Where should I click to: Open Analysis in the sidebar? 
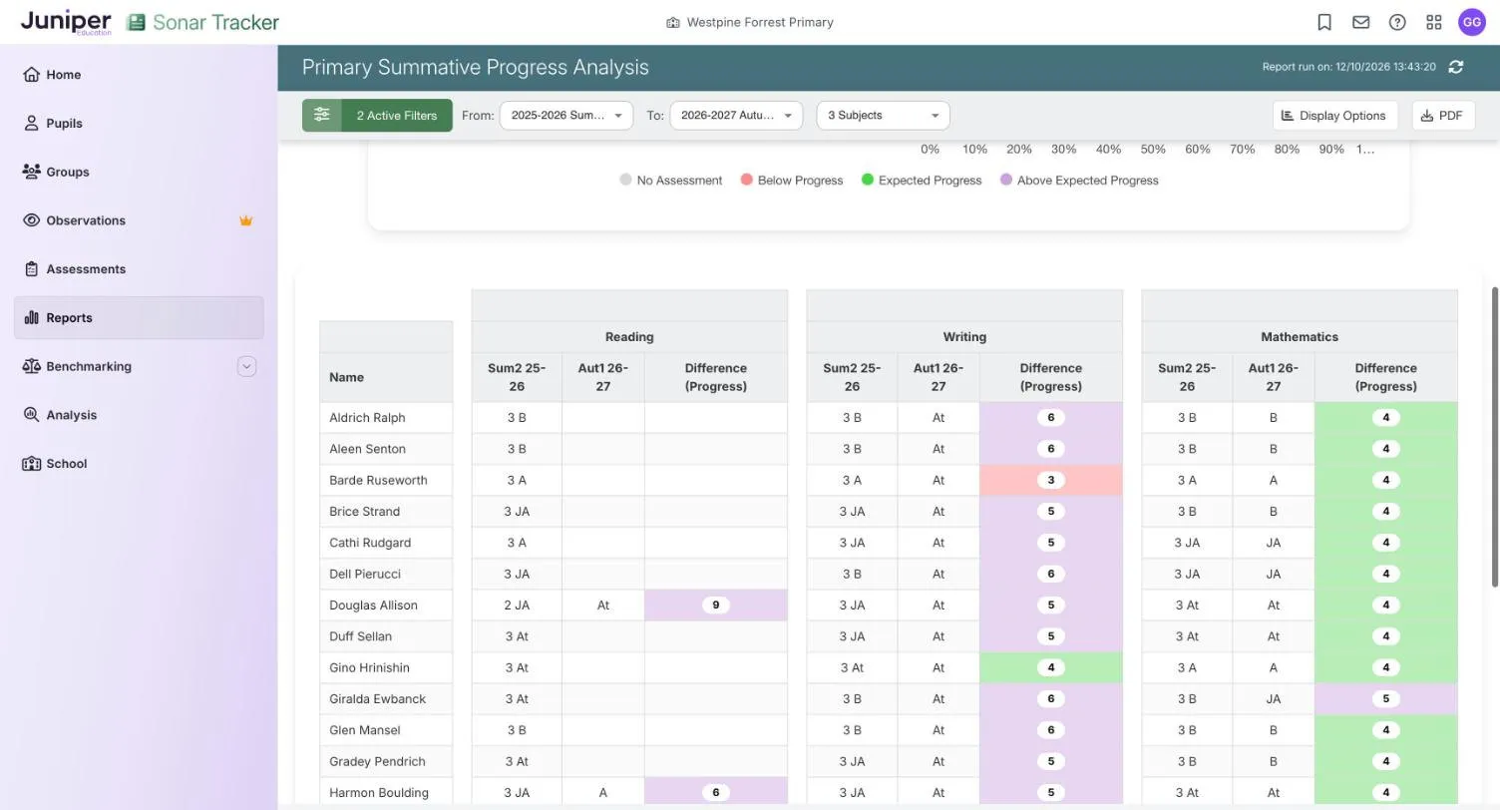click(x=139, y=415)
